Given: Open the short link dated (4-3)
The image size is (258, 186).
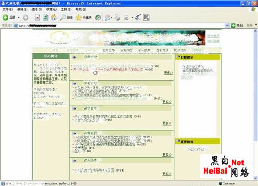Looking at the screenshot, I should (x=80, y=148).
